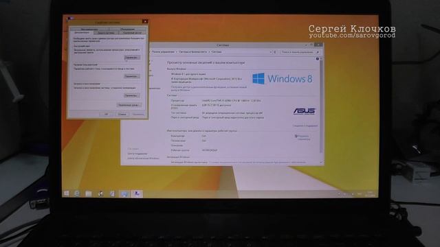Click the Windows 8 logo image
Screen dimensions: 440x247
tap(282, 79)
